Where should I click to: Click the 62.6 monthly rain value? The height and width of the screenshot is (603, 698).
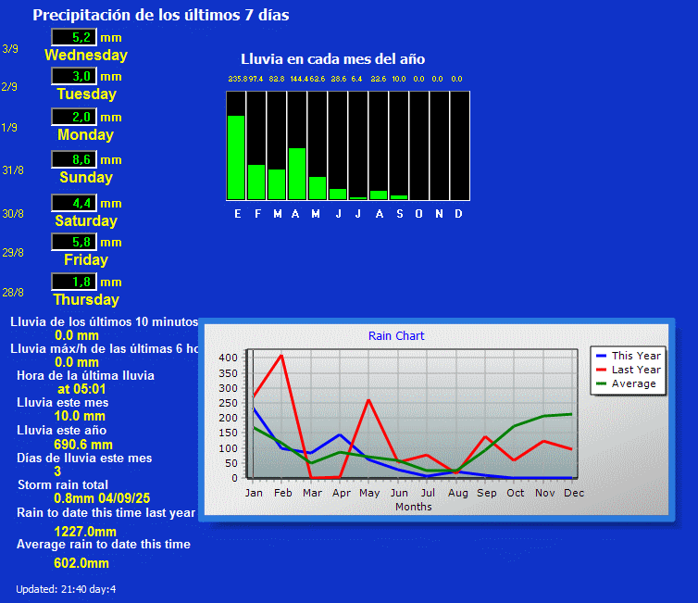[318, 79]
